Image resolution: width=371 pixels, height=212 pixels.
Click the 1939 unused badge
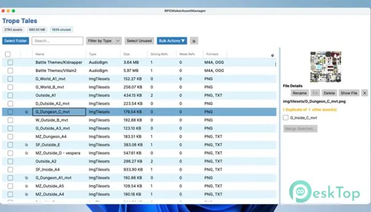61,30
